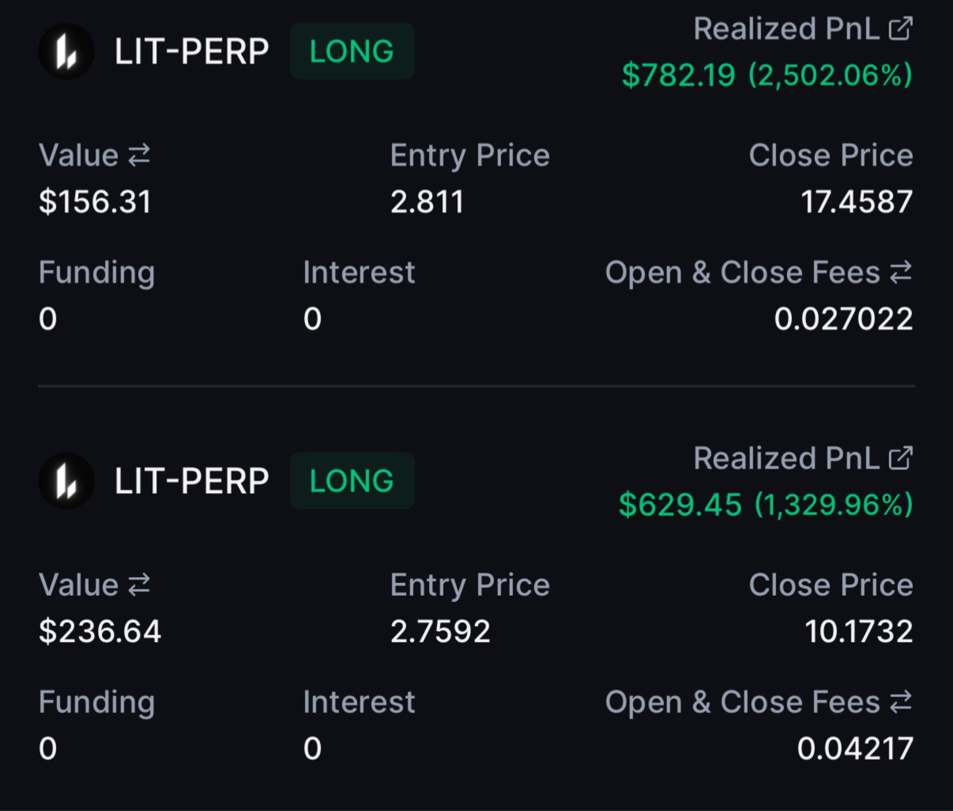The height and width of the screenshot is (811, 953).
Task: Click the Entry Price value 2.811
Action: coord(427,202)
